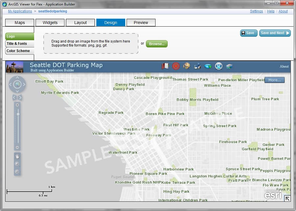Click the Firehouse Park label
The height and width of the screenshot is (211, 296).
pyautogui.click(x=233, y=142)
